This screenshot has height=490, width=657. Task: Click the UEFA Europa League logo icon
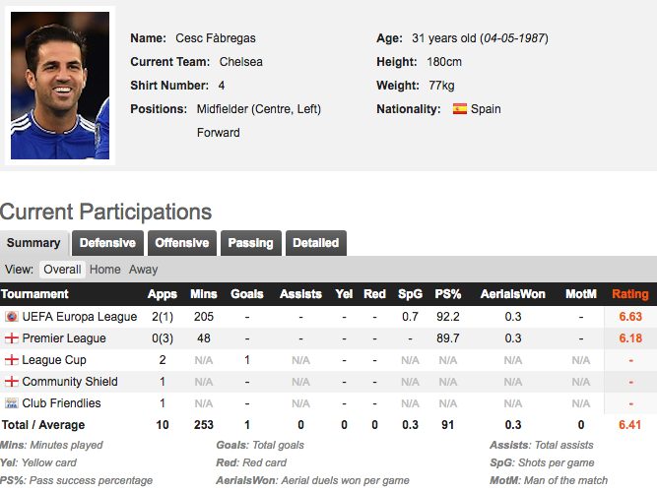(12, 317)
